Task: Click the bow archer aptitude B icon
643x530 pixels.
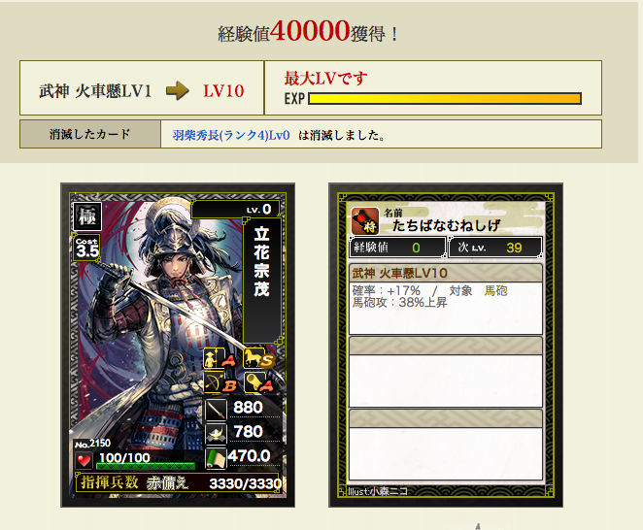Action: 220,382
